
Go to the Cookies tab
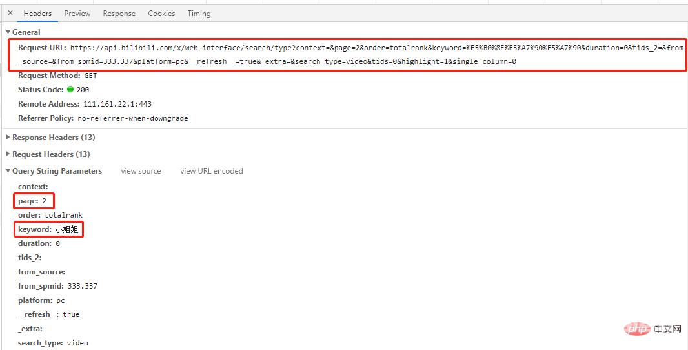point(161,14)
